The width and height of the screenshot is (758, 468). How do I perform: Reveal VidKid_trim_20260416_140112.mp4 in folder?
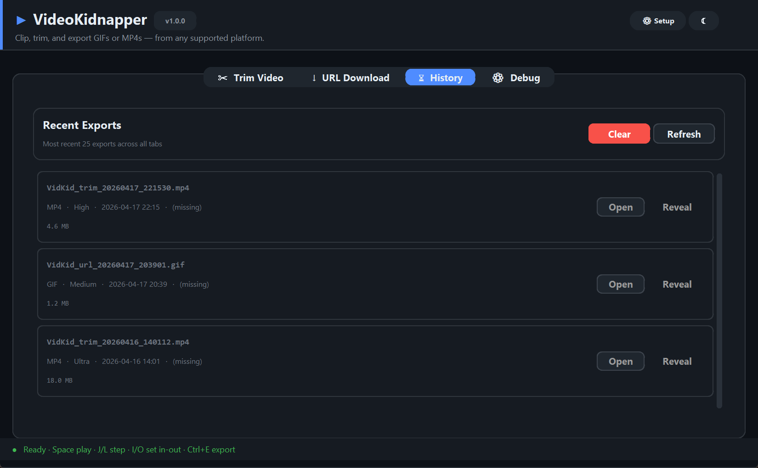677,361
